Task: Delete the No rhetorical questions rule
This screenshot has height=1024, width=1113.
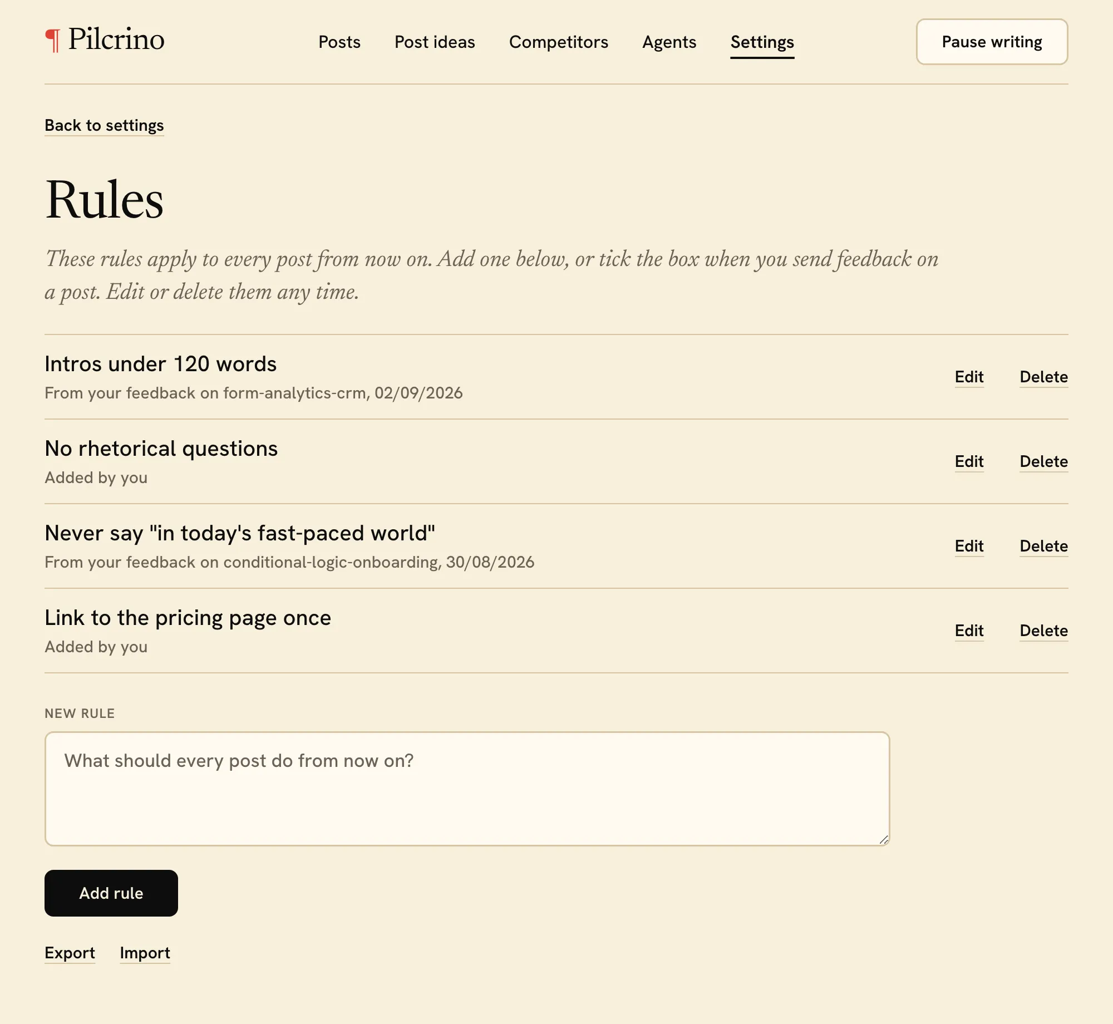Action: [1043, 461]
